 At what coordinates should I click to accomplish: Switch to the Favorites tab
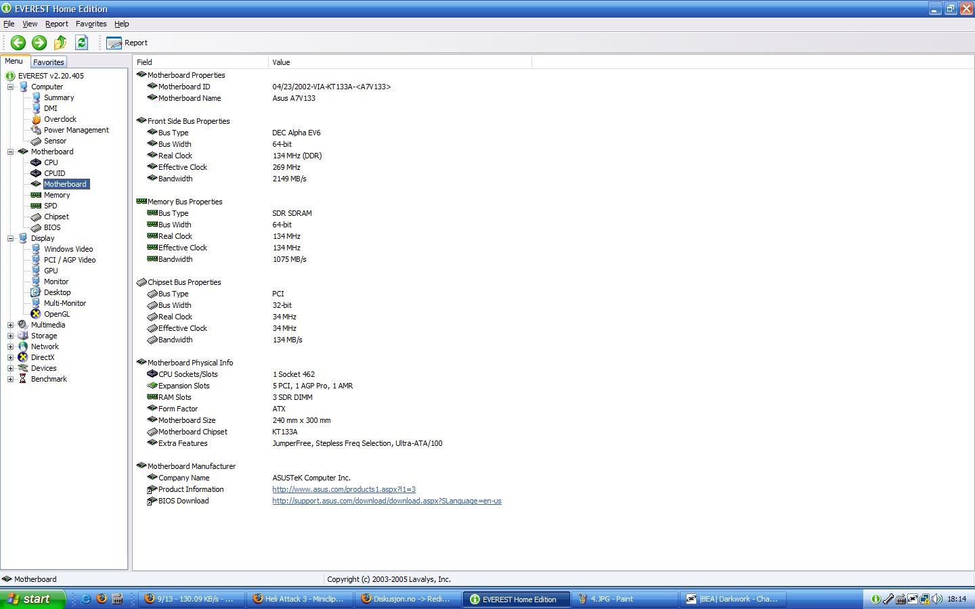pyautogui.click(x=49, y=62)
